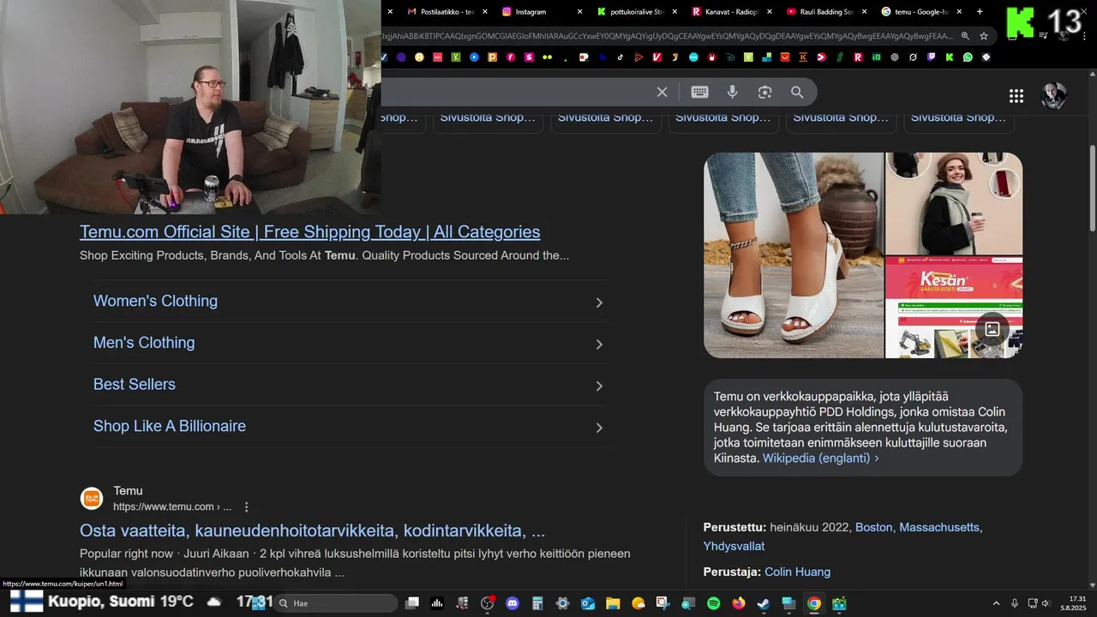Open the on-screen keyboard input tool
The width and height of the screenshot is (1097, 617).
click(699, 92)
